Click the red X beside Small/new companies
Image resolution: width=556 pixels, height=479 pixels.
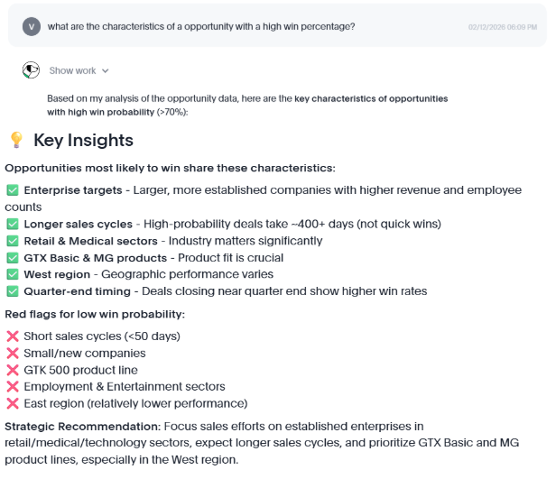(x=13, y=353)
